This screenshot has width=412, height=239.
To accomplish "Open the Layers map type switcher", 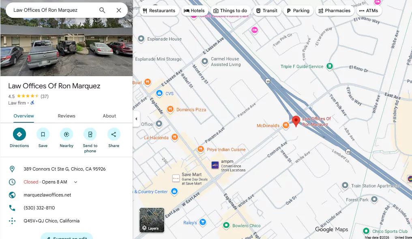I will [152, 220].
